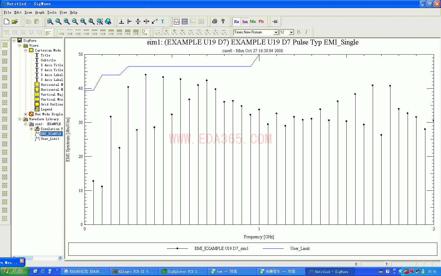Show the Phase with Ph button
The image size is (441, 276).
(261, 21)
